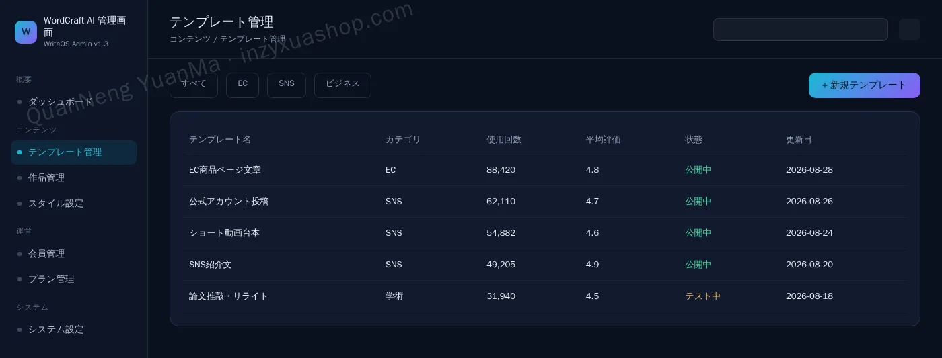This screenshot has width=942, height=358.
Task: Open the EC商品ページ文章 template row
Action: pos(545,170)
